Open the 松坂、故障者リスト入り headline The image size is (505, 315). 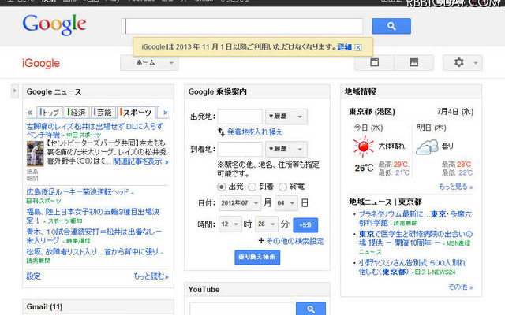92,251
